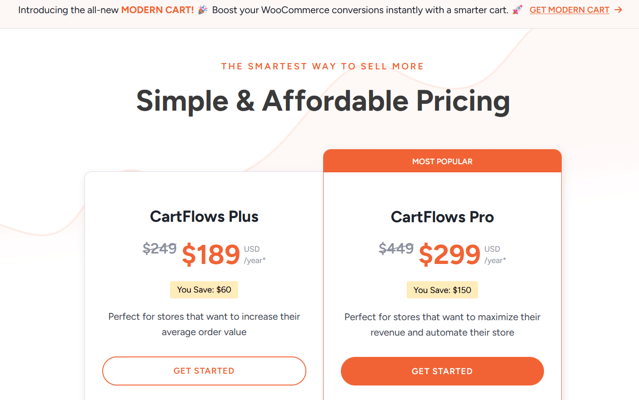Click the $189 discounted price
The width and height of the screenshot is (639, 400).
point(211,254)
